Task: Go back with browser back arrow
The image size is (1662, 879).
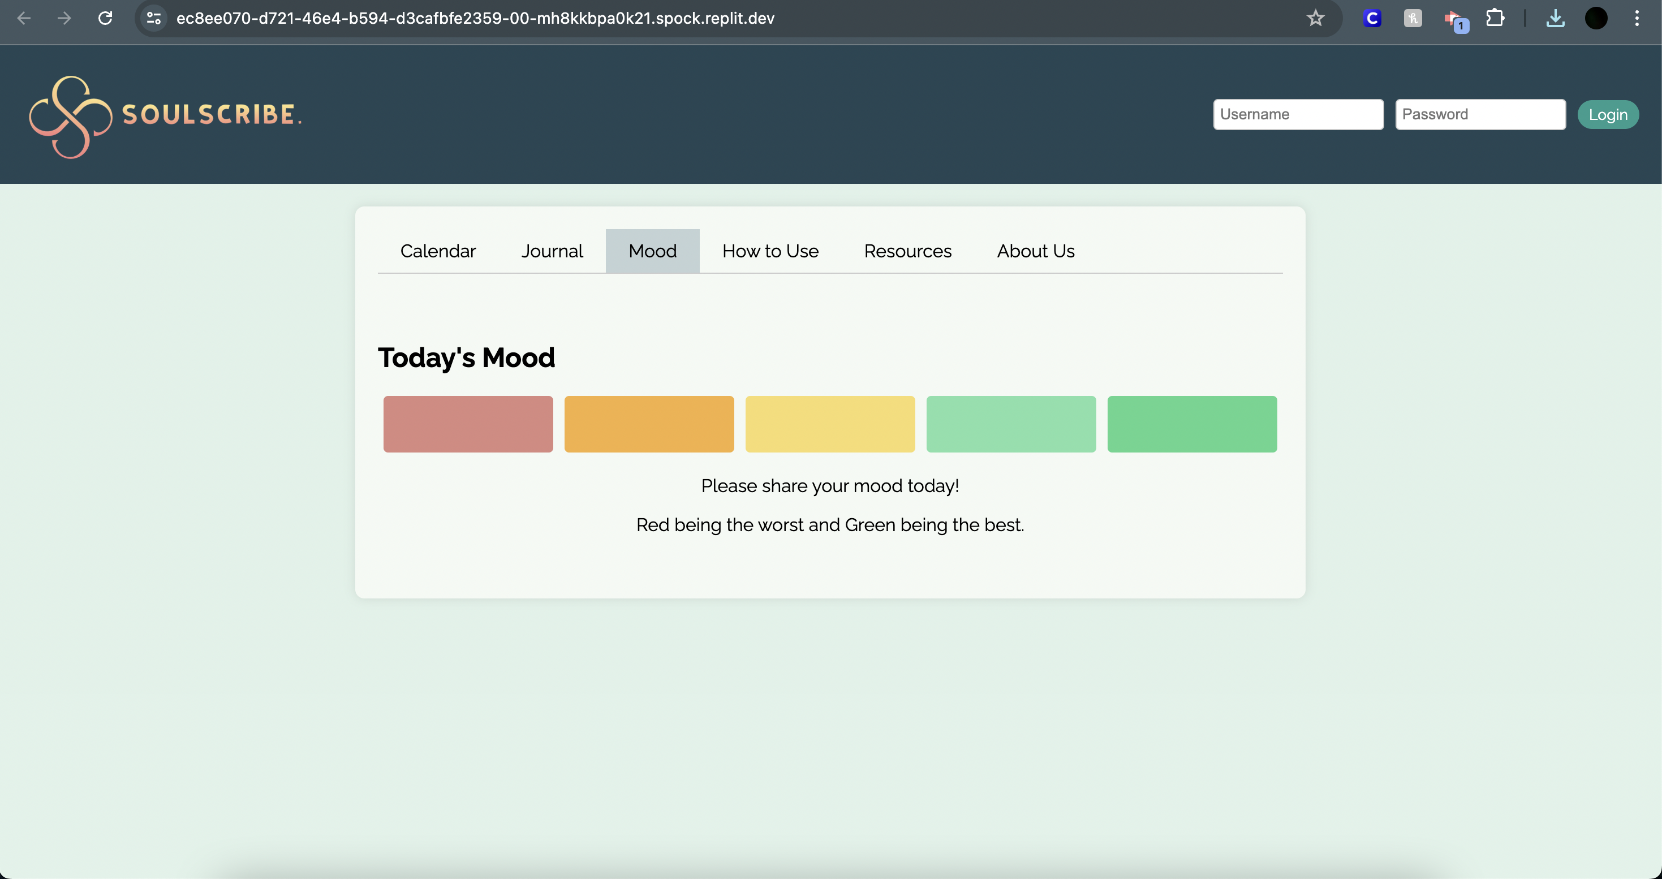Action: [24, 18]
